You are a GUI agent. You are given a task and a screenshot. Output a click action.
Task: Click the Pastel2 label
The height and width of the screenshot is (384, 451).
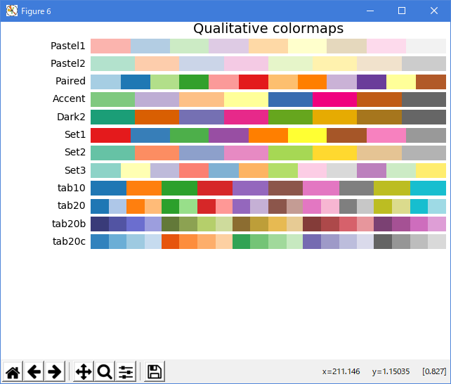point(68,63)
